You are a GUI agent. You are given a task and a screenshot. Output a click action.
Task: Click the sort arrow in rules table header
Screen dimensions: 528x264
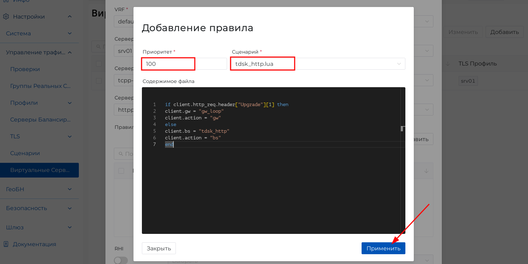coord(426,171)
